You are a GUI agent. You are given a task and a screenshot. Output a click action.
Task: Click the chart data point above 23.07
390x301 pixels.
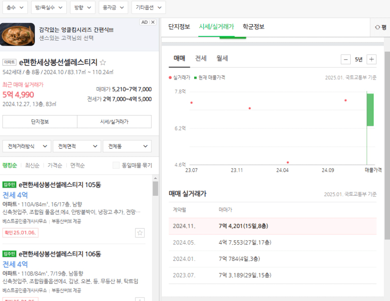[192, 103]
